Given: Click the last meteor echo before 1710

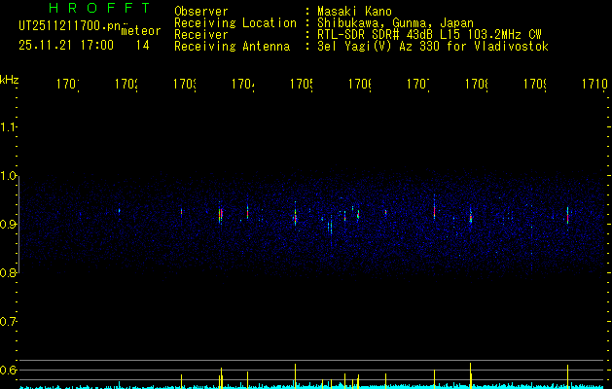Looking at the screenshot, I should point(567,215).
